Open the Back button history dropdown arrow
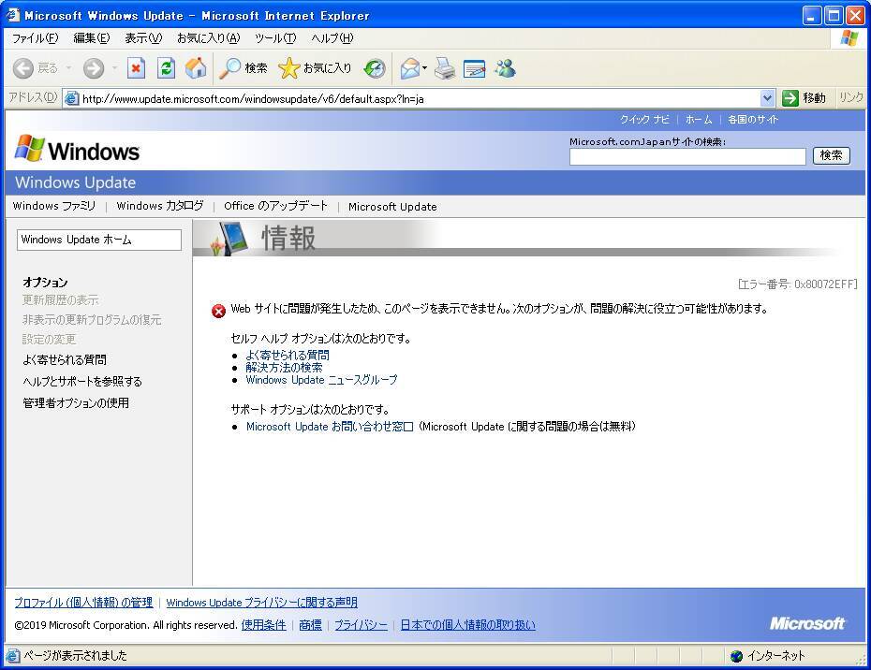 click(x=69, y=68)
